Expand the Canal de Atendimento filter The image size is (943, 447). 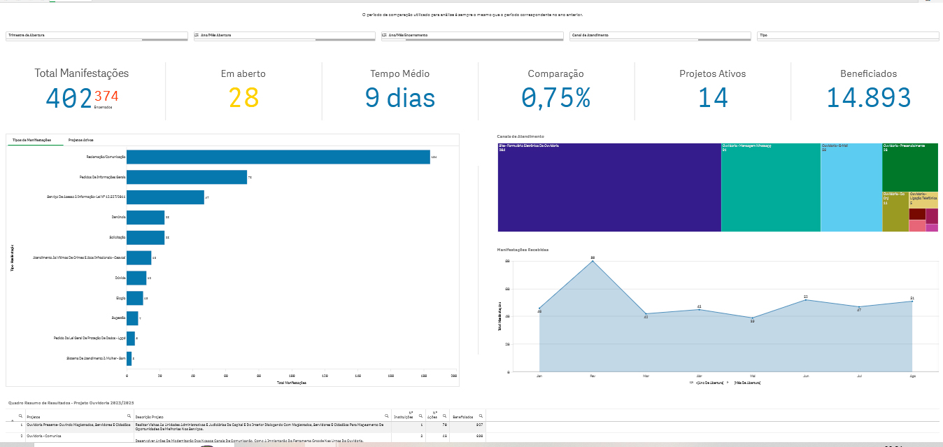point(660,35)
